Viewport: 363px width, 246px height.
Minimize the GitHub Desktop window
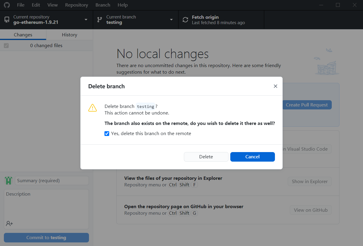coord(321,5)
